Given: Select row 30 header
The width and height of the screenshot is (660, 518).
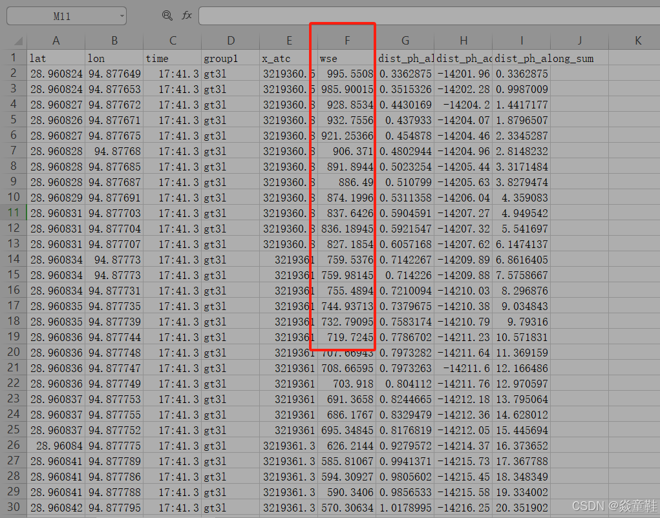Looking at the screenshot, I should [14, 507].
